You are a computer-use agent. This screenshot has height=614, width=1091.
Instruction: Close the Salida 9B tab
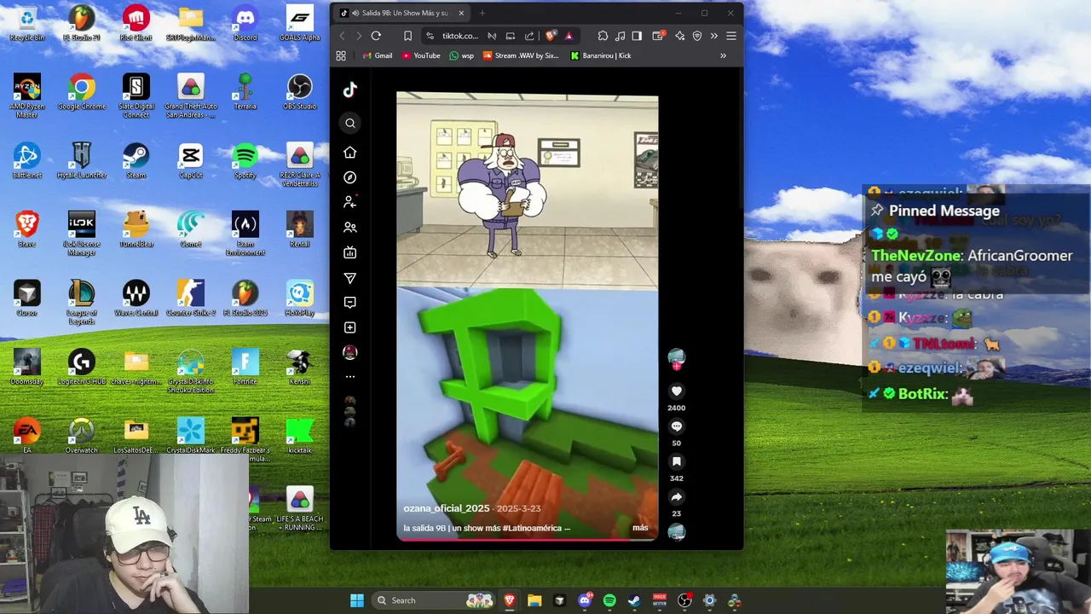(x=461, y=13)
